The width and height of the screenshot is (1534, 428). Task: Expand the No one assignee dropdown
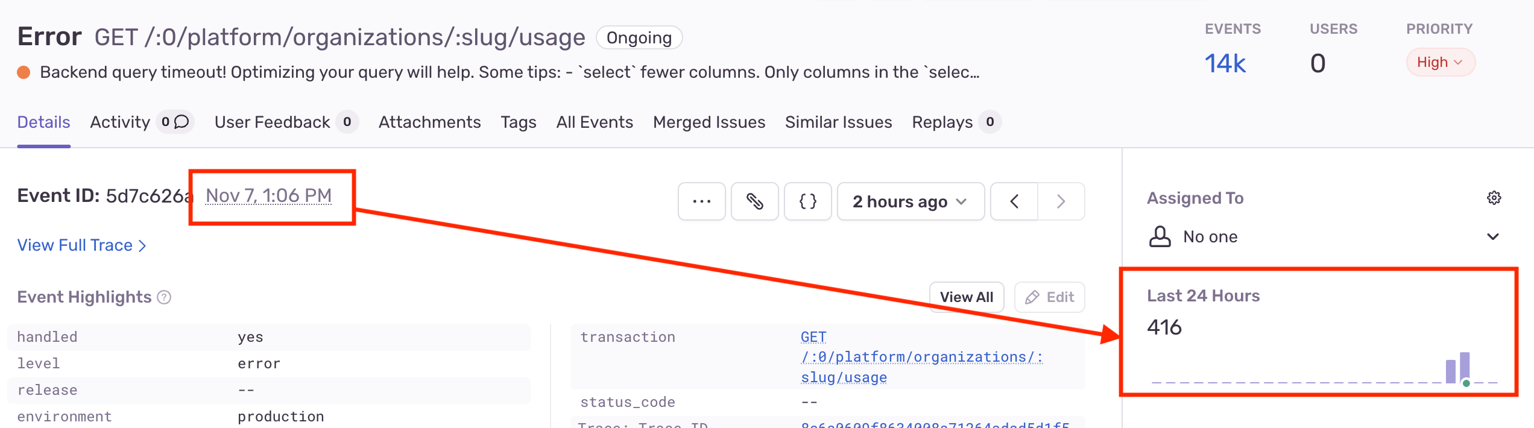1492,236
